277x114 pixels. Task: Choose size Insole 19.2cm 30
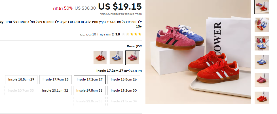(124, 90)
